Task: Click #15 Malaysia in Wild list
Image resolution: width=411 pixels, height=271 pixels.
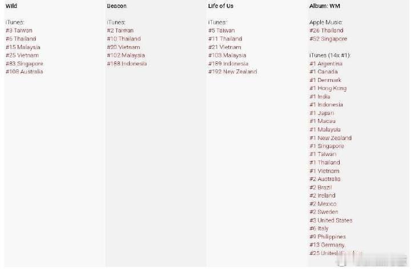Action: coord(23,47)
